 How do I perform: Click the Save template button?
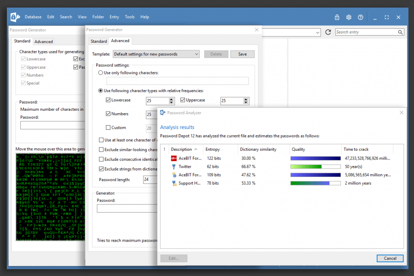[x=243, y=54]
